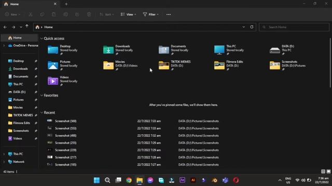Screen dimensions: 332x186
Task: Switch to details view in status bar
Action: [323, 172]
